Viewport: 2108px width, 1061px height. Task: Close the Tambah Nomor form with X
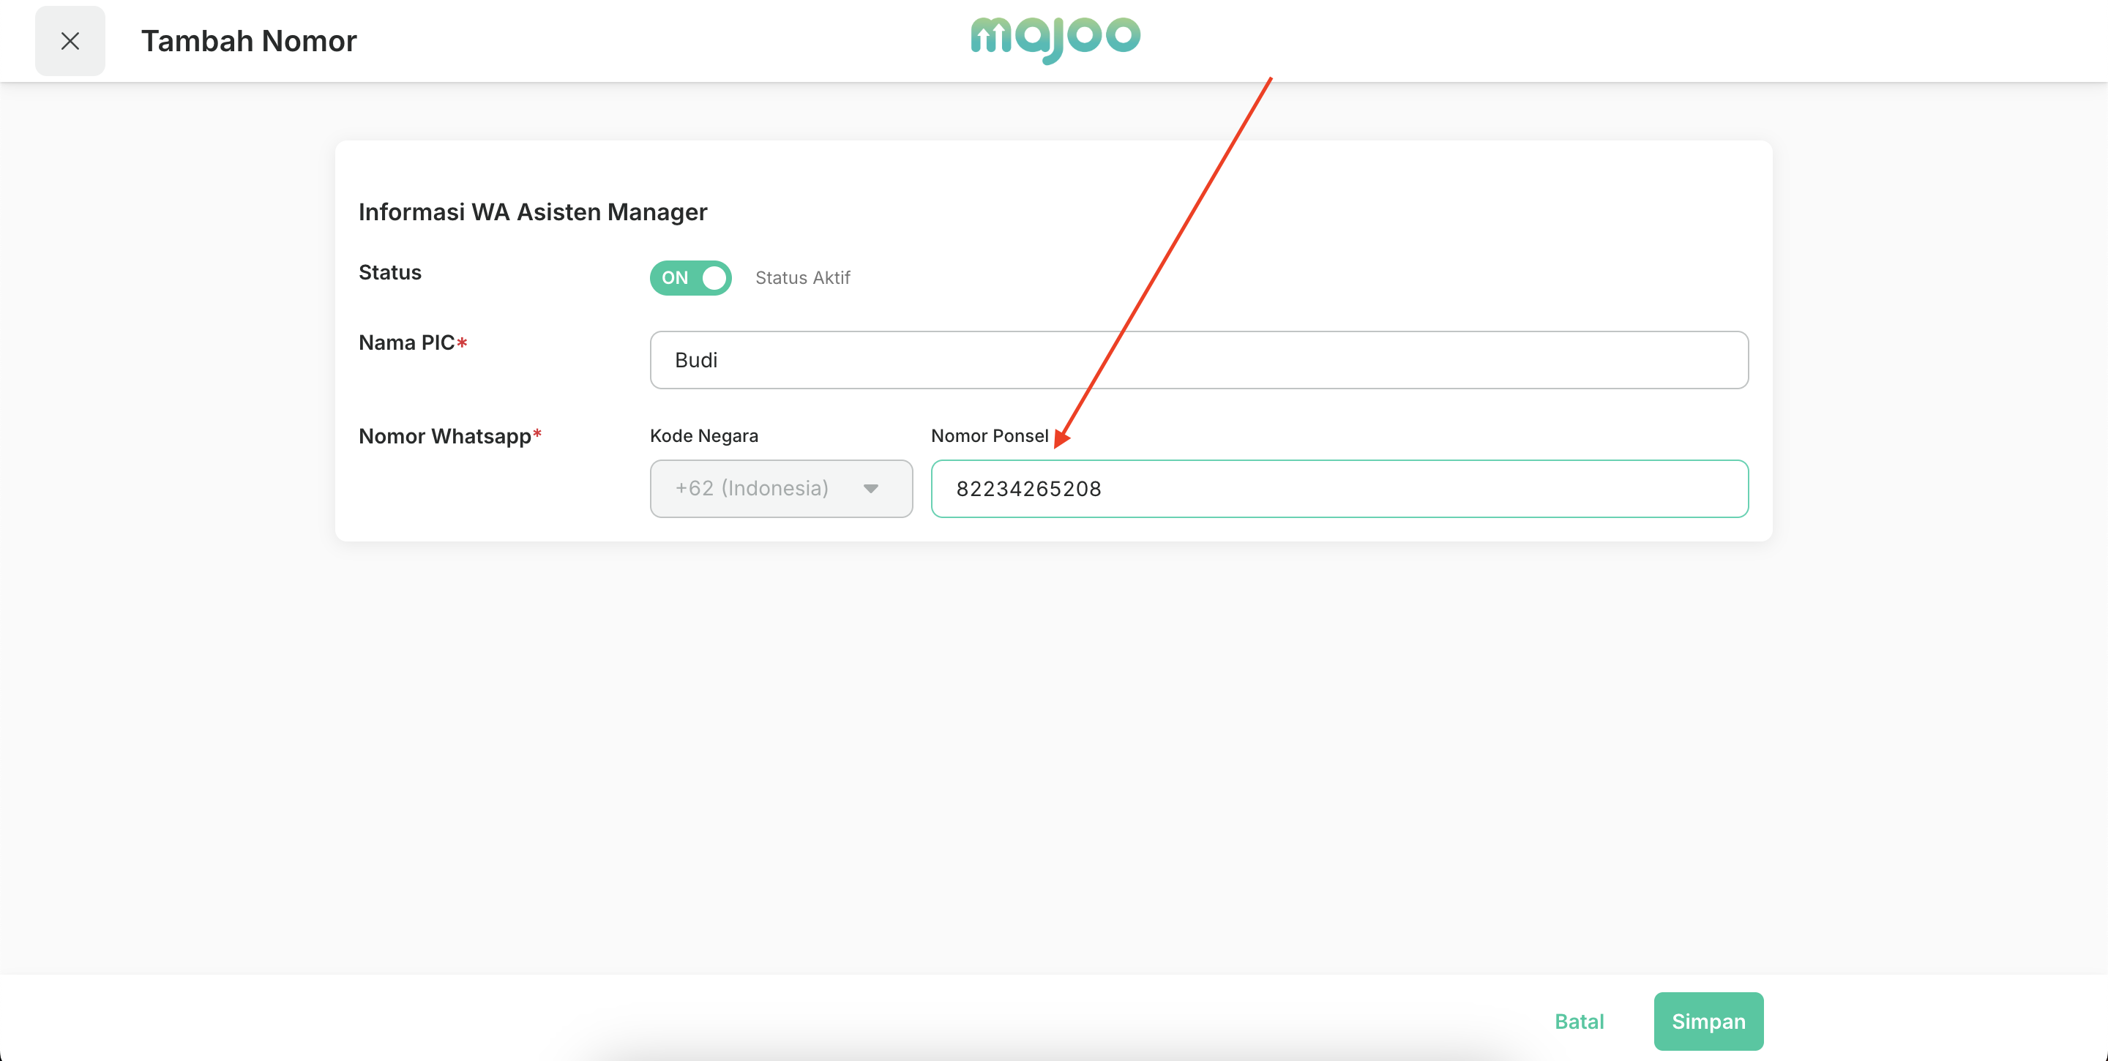(x=70, y=41)
